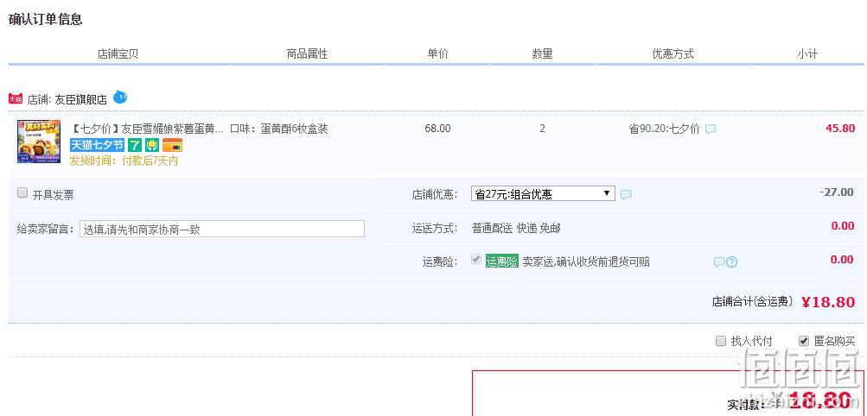Viewport: 867px width, 416px height.
Task: Click the 小计 column header
Action: click(806, 54)
